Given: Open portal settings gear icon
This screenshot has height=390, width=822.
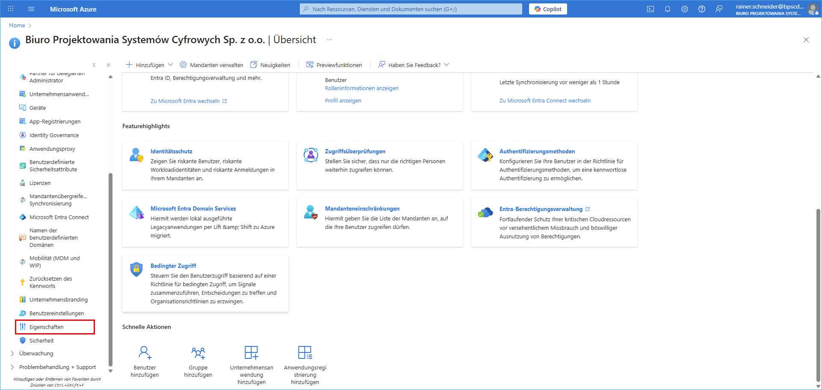Looking at the screenshot, I should [685, 9].
